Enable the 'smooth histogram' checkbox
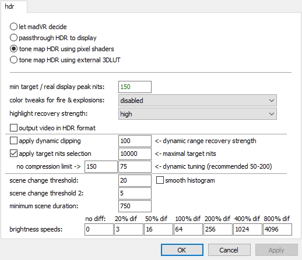The height and width of the screenshot is (260, 302). (x=160, y=180)
